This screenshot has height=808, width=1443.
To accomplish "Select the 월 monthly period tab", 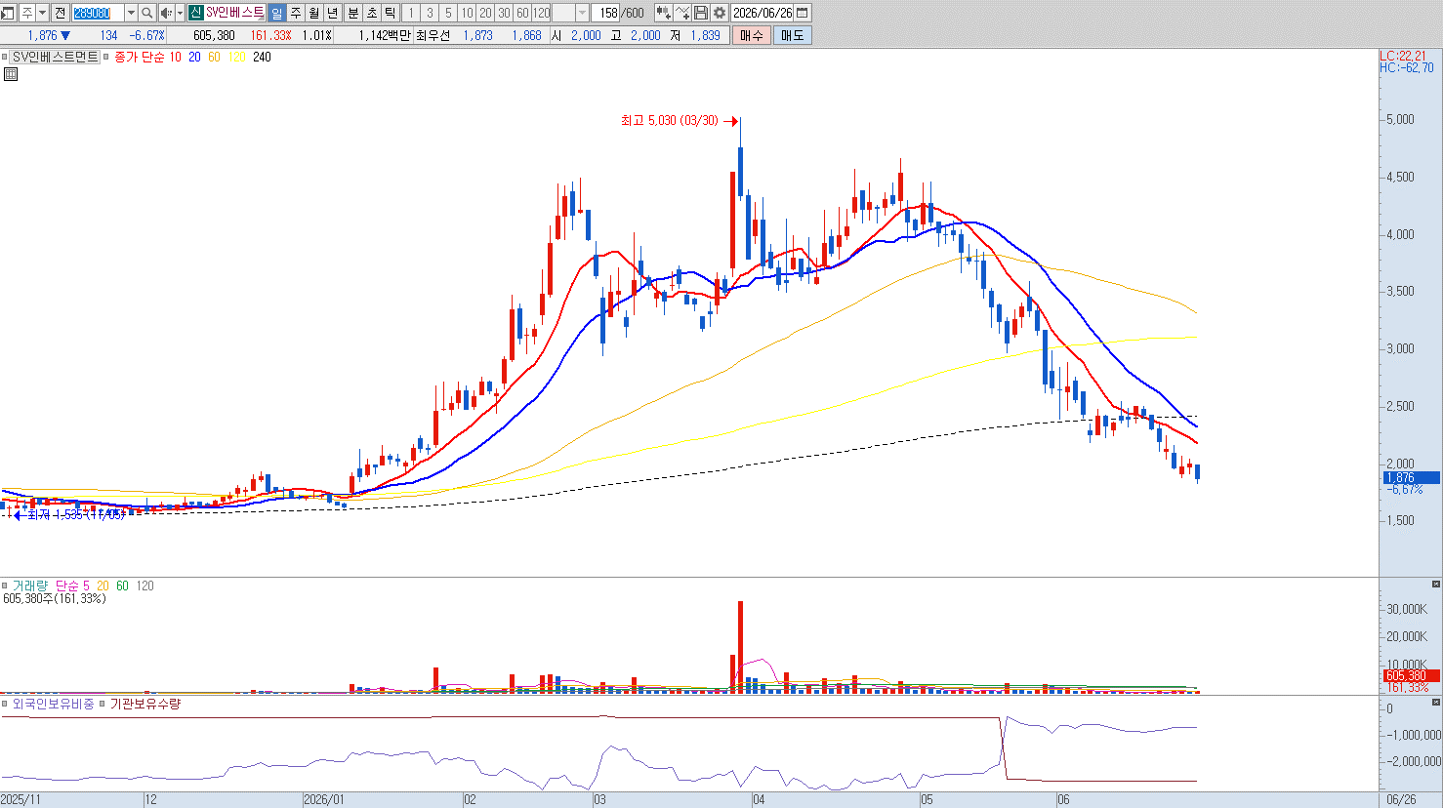I will [314, 13].
